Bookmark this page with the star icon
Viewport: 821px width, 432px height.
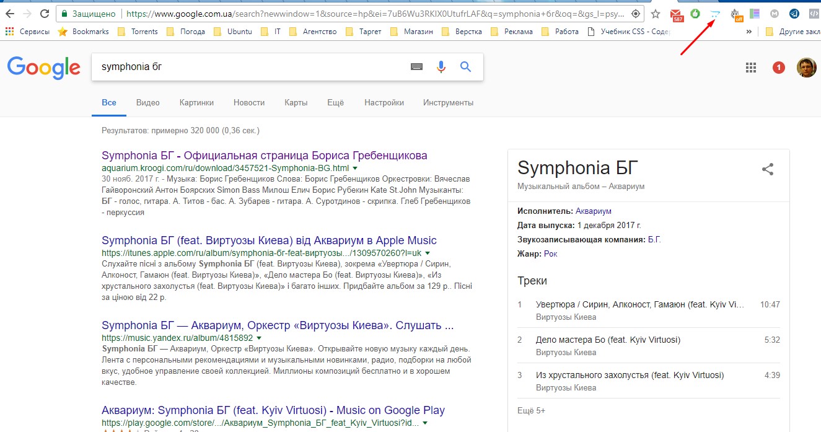click(x=656, y=14)
